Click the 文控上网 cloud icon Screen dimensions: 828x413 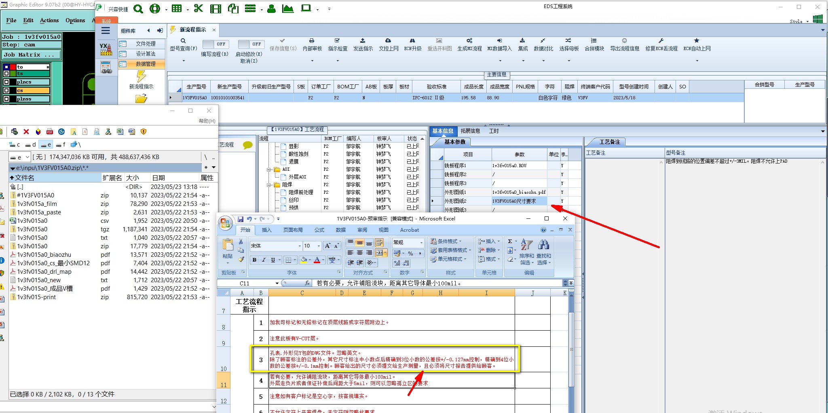tap(388, 41)
